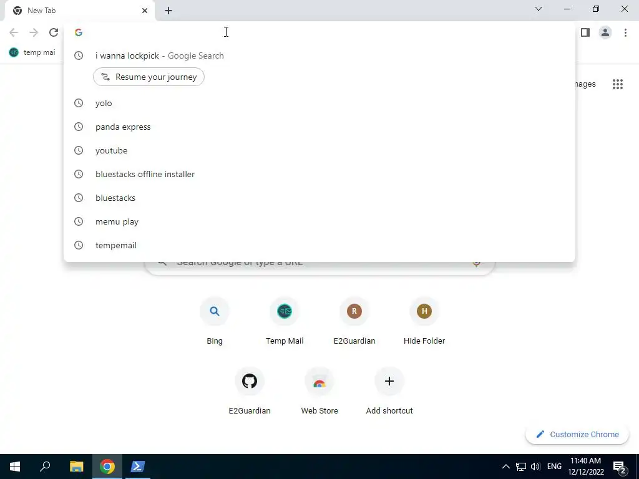639x479 pixels.
Task: Open the Google apps grid
Action: [x=617, y=84]
